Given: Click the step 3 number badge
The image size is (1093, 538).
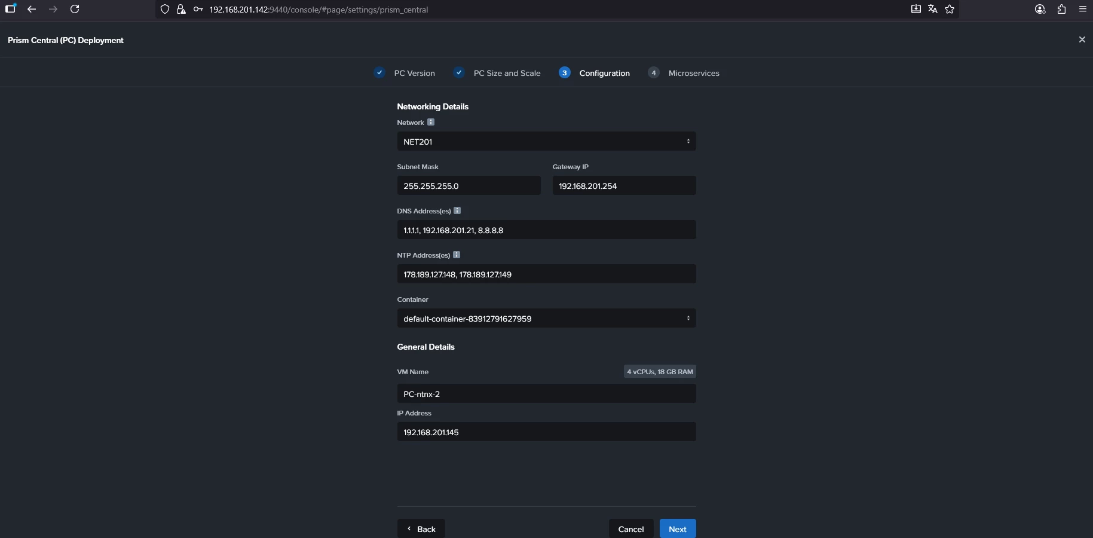Looking at the screenshot, I should 565,72.
